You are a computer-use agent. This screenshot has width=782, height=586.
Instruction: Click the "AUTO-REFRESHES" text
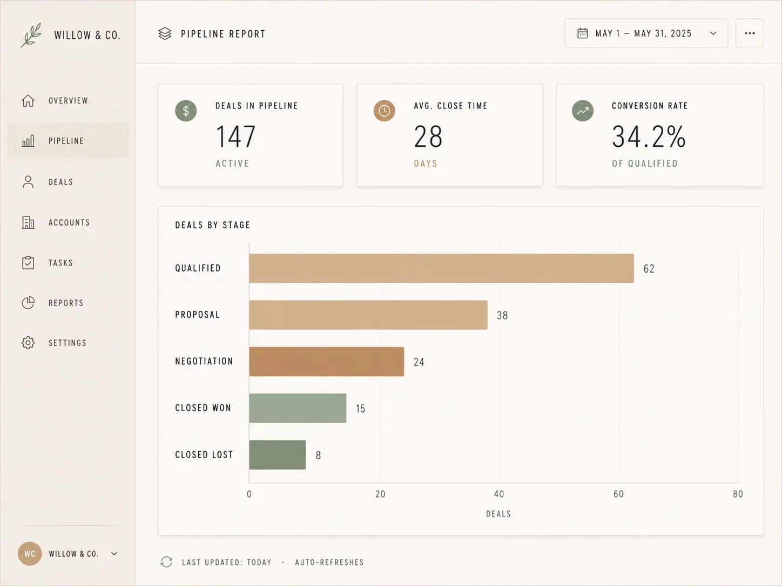pos(329,562)
